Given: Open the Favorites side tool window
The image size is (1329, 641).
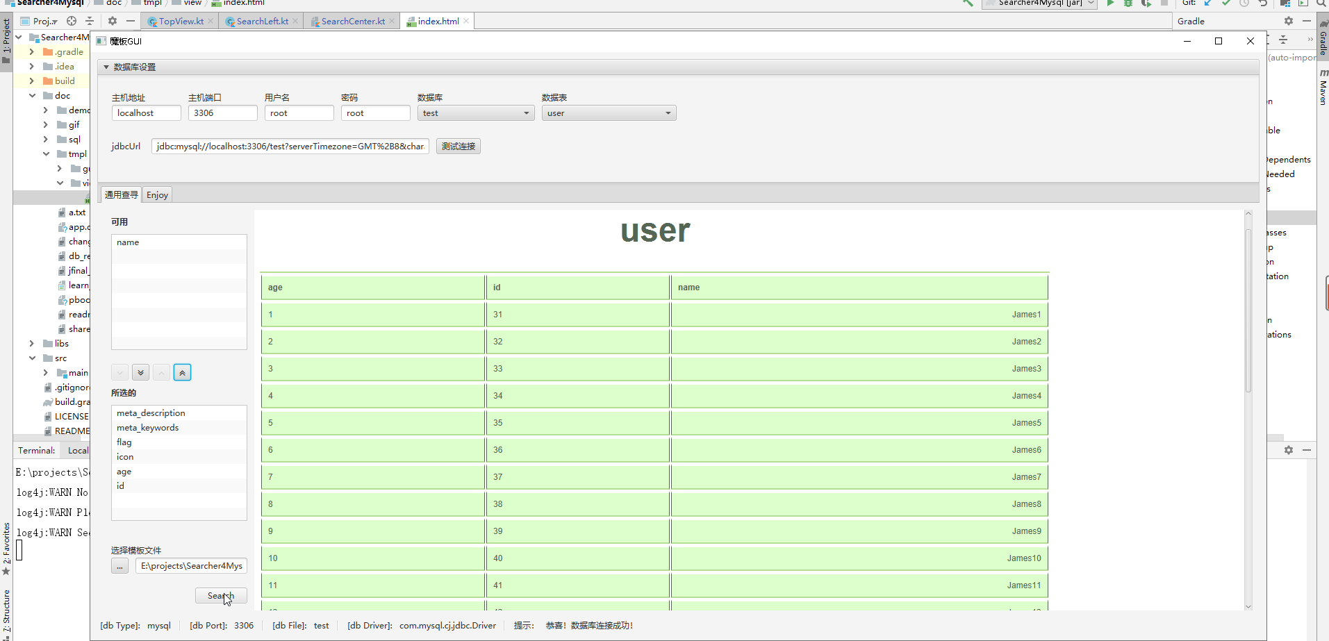Looking at the screenshot, I should click(6, 549).
